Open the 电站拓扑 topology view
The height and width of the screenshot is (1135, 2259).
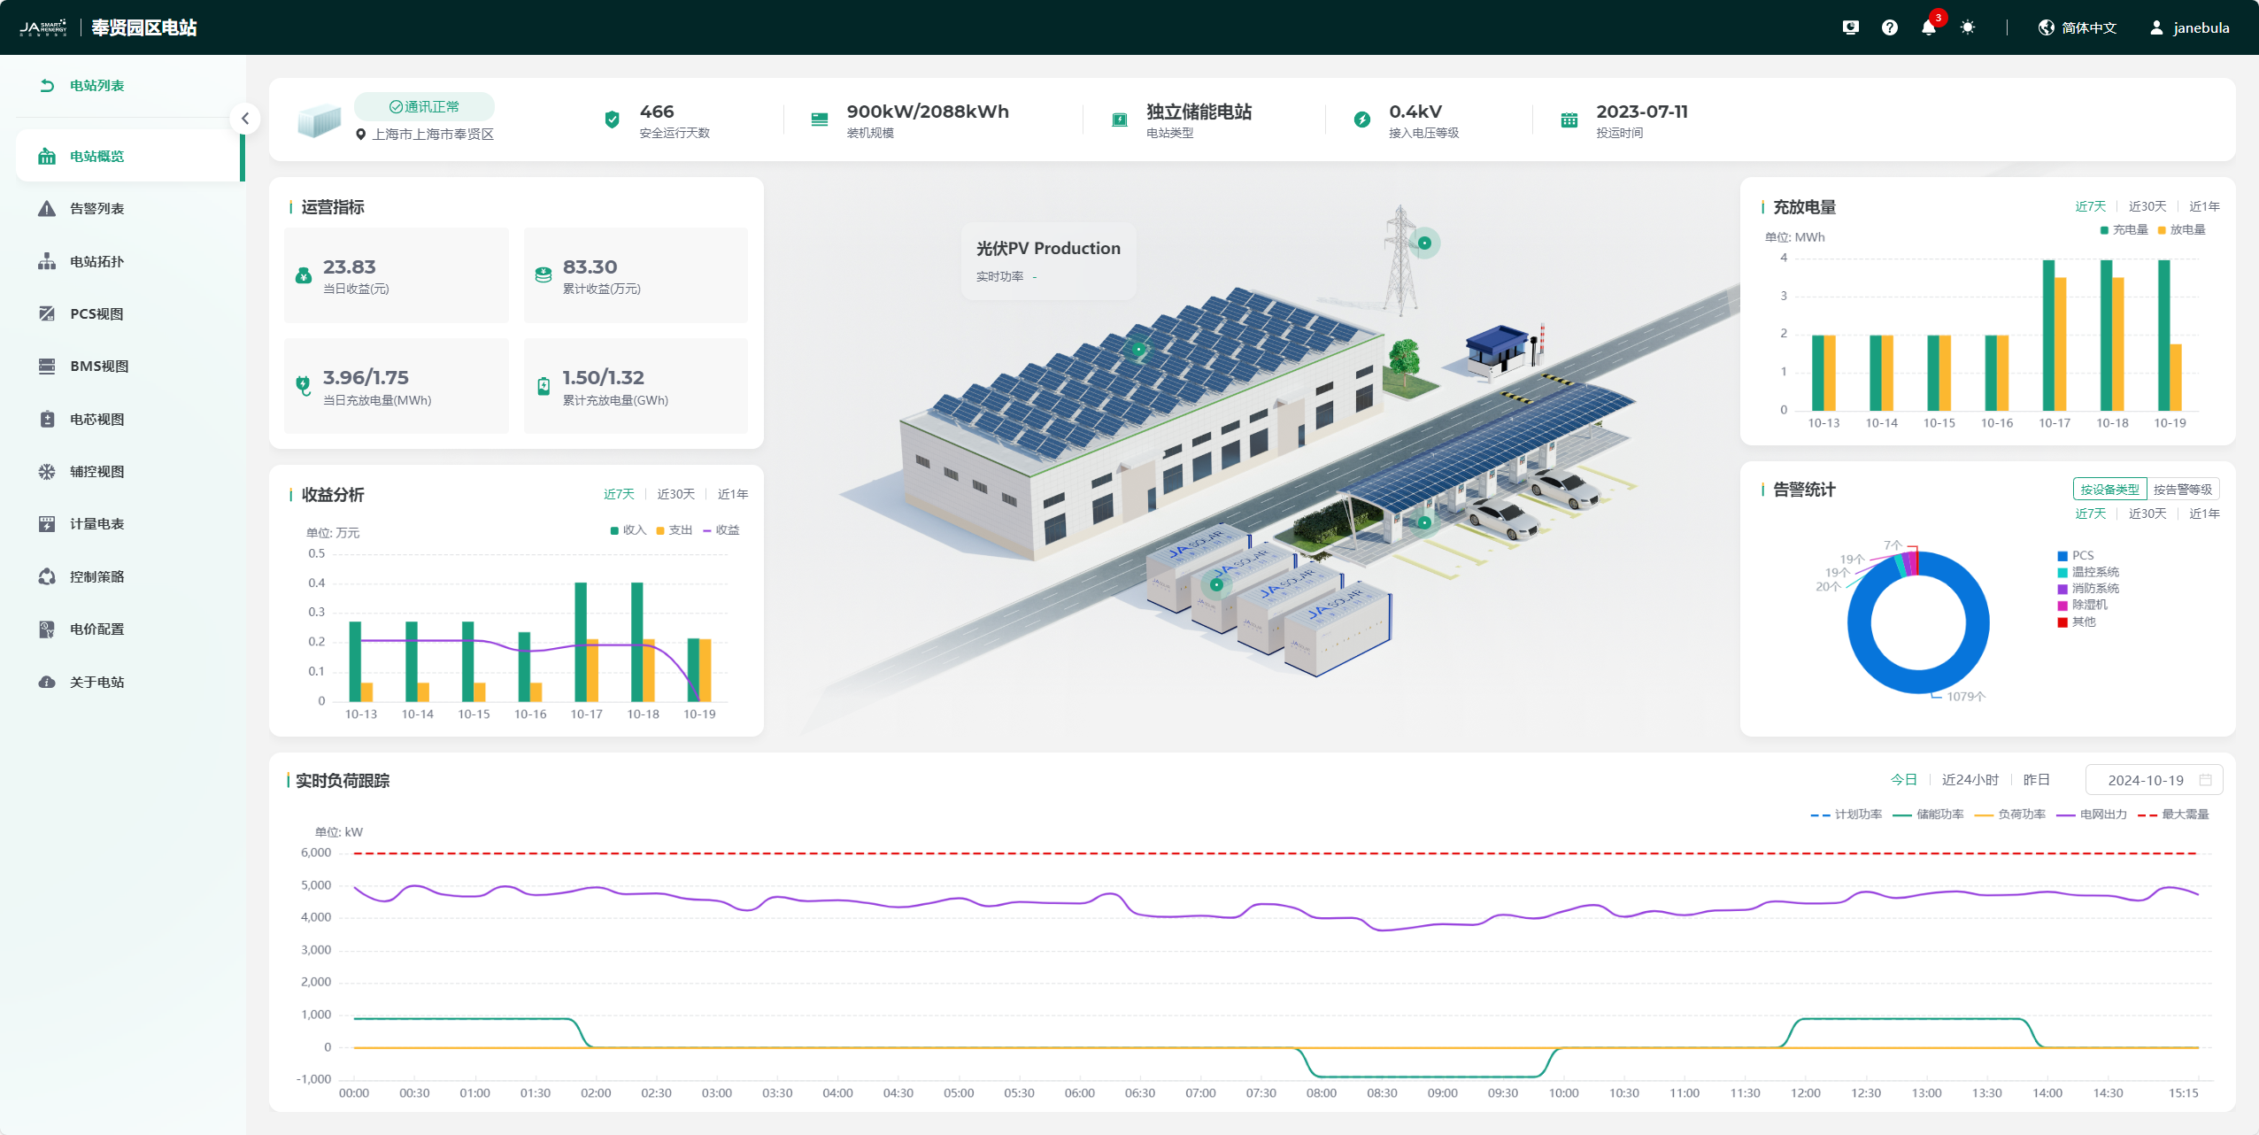(96, 262)
